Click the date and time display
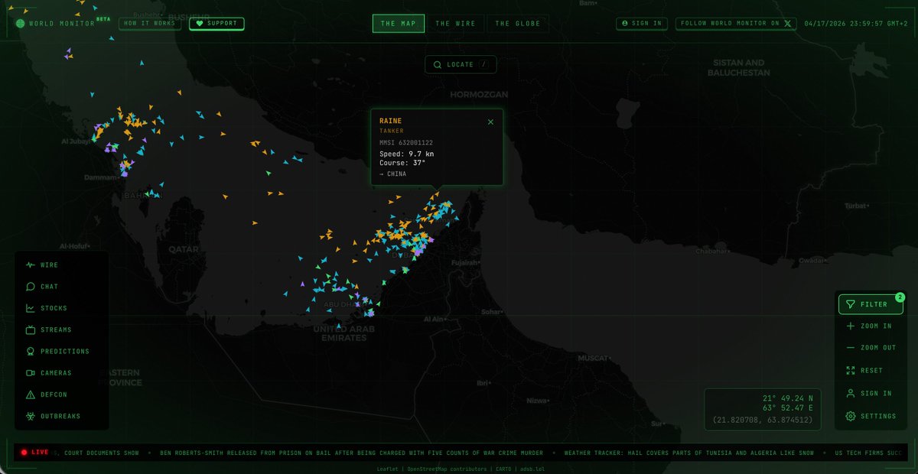Screen dimensions: 918x474 856,24
